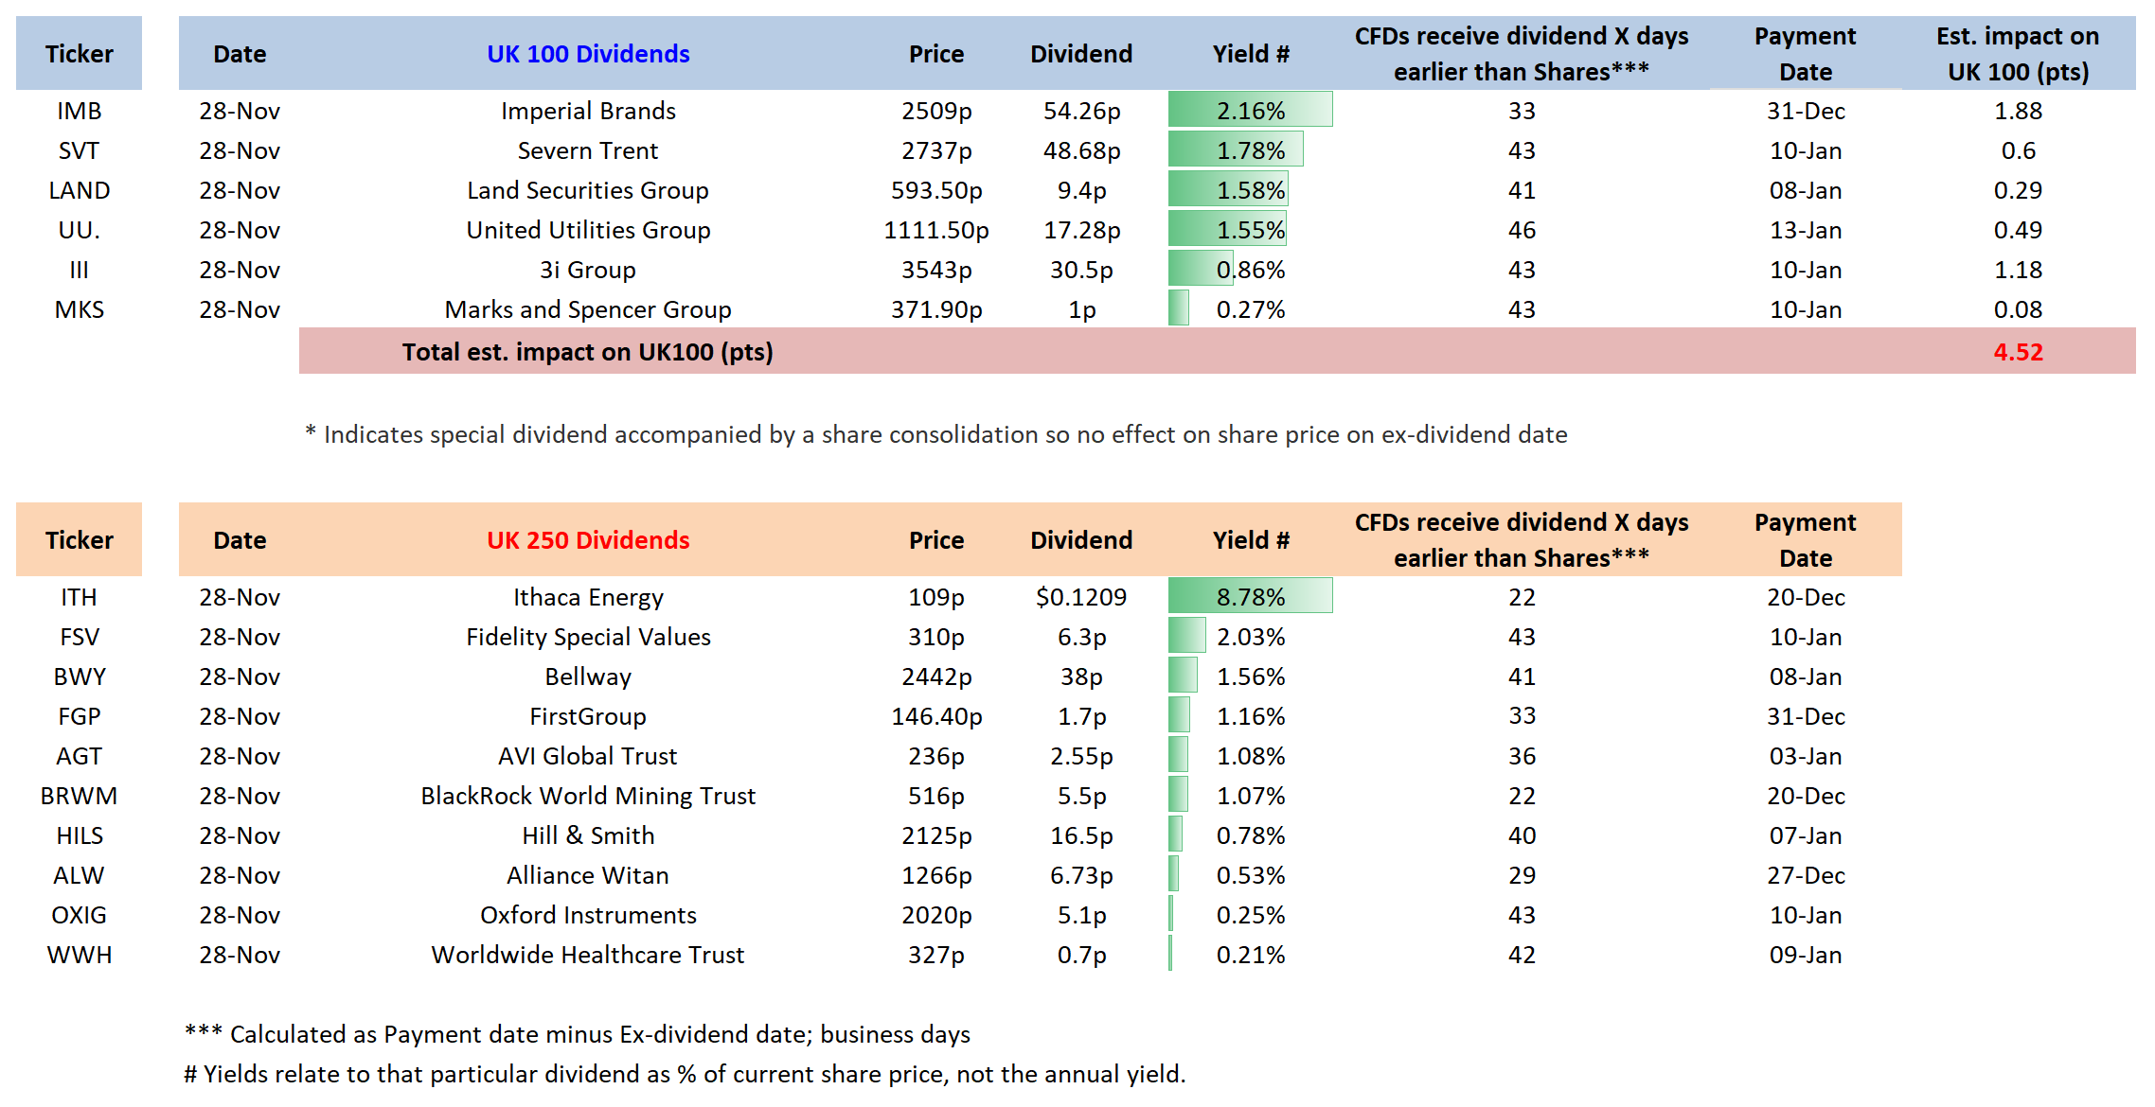
Task: Select the 1.88 impact value
Action: (2018, 111)
